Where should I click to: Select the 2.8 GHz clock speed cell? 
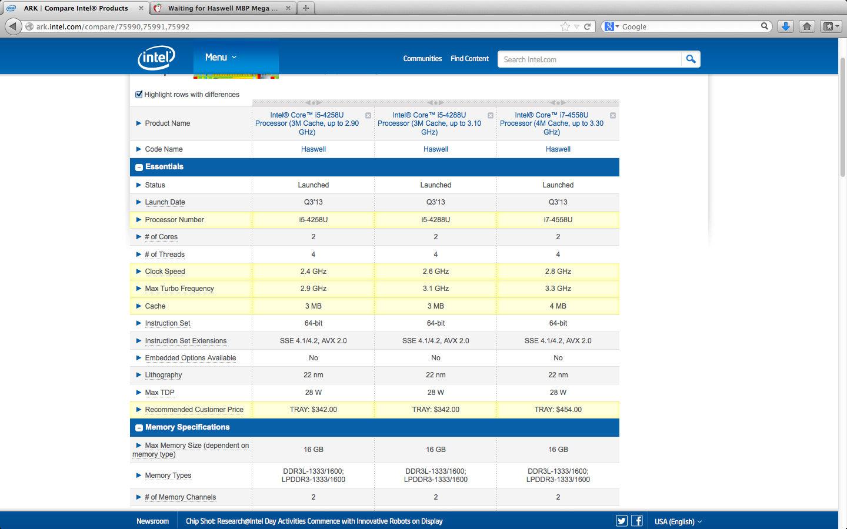558,272
